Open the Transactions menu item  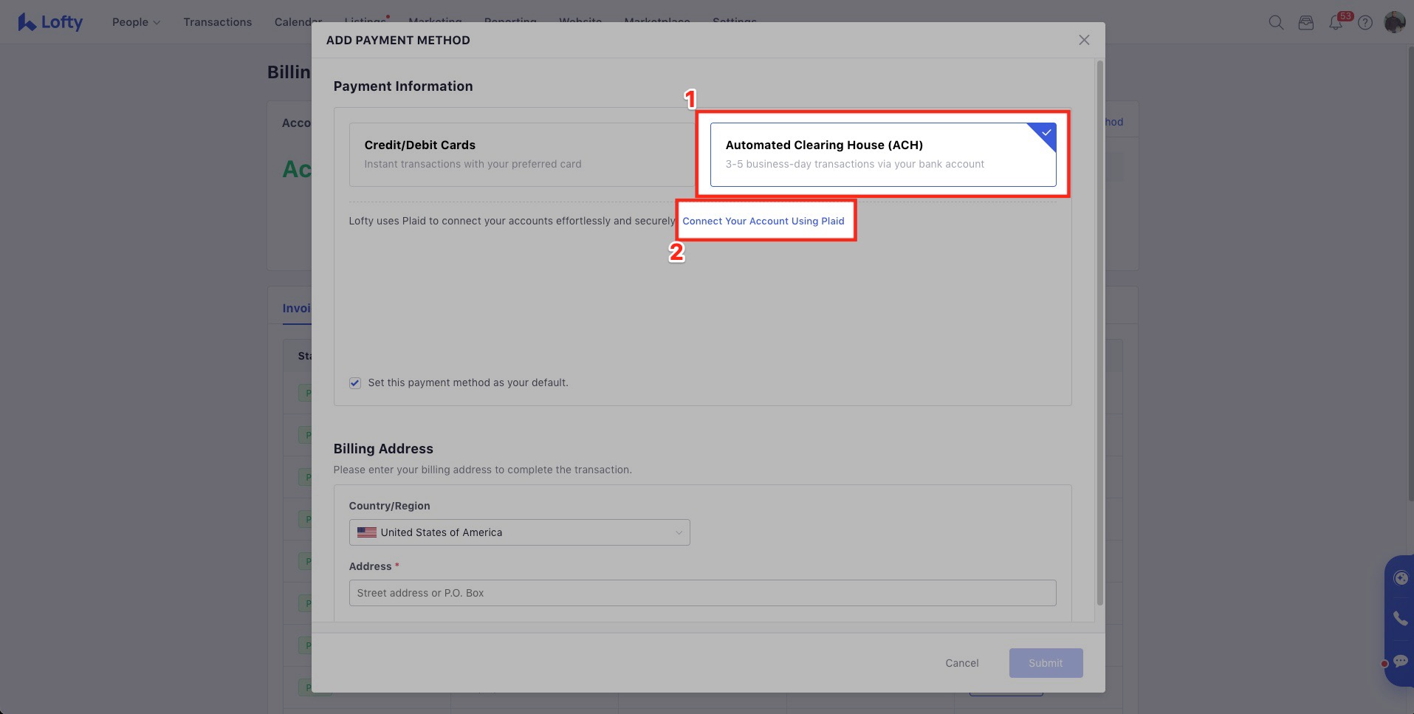pos(217,22)
